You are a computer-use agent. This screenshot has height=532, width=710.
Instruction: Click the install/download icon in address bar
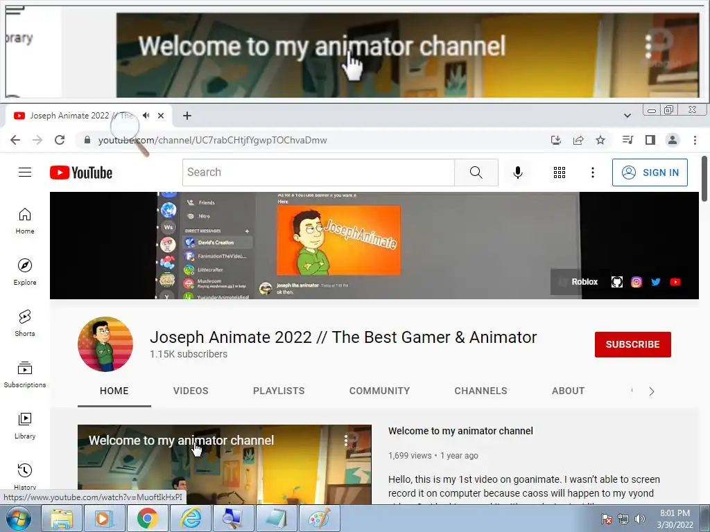(x=556, y=140)
